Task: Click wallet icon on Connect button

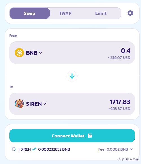Action: pyautogui.click(x=90, y=136)
